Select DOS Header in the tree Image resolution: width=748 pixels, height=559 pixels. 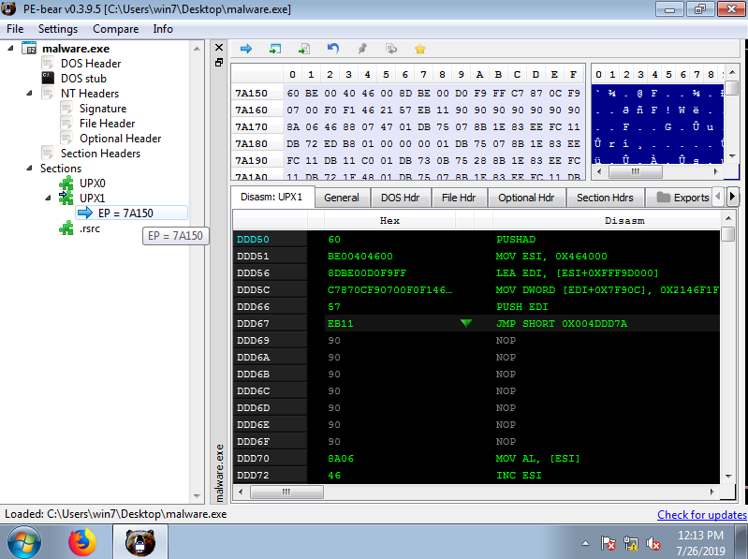click(91, 64)
